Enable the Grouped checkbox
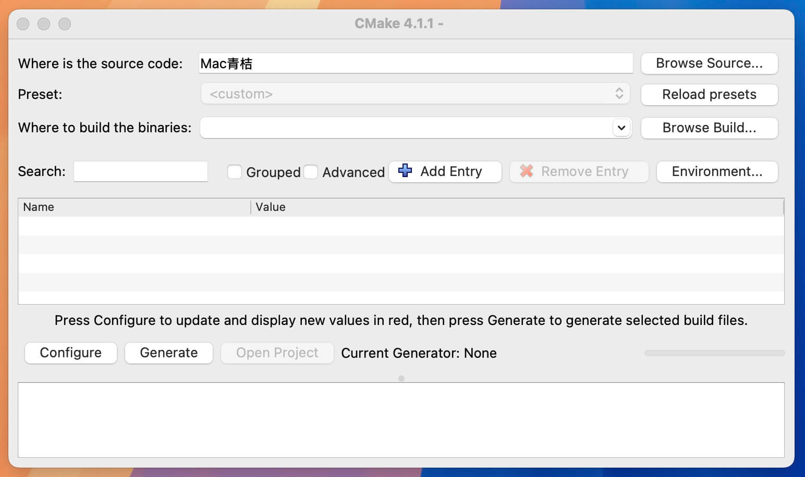This screenshot has height=477, width=805. point(235,172)
